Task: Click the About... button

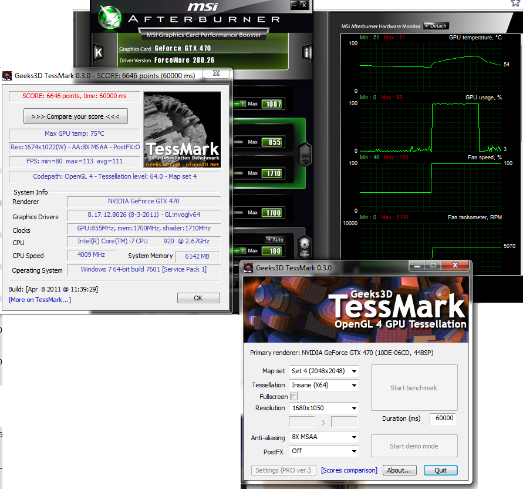Action: tap(399, 470)
